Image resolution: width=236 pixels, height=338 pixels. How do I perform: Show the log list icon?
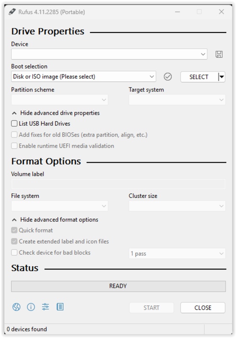(x=60, y=307)
